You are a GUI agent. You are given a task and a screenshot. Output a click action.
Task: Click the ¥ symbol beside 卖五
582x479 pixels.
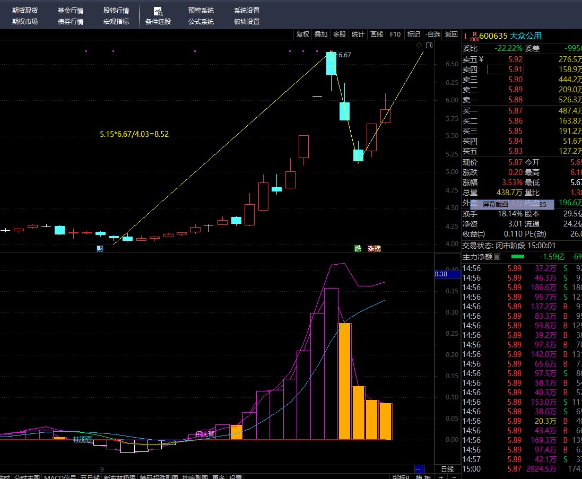[481, 59]
